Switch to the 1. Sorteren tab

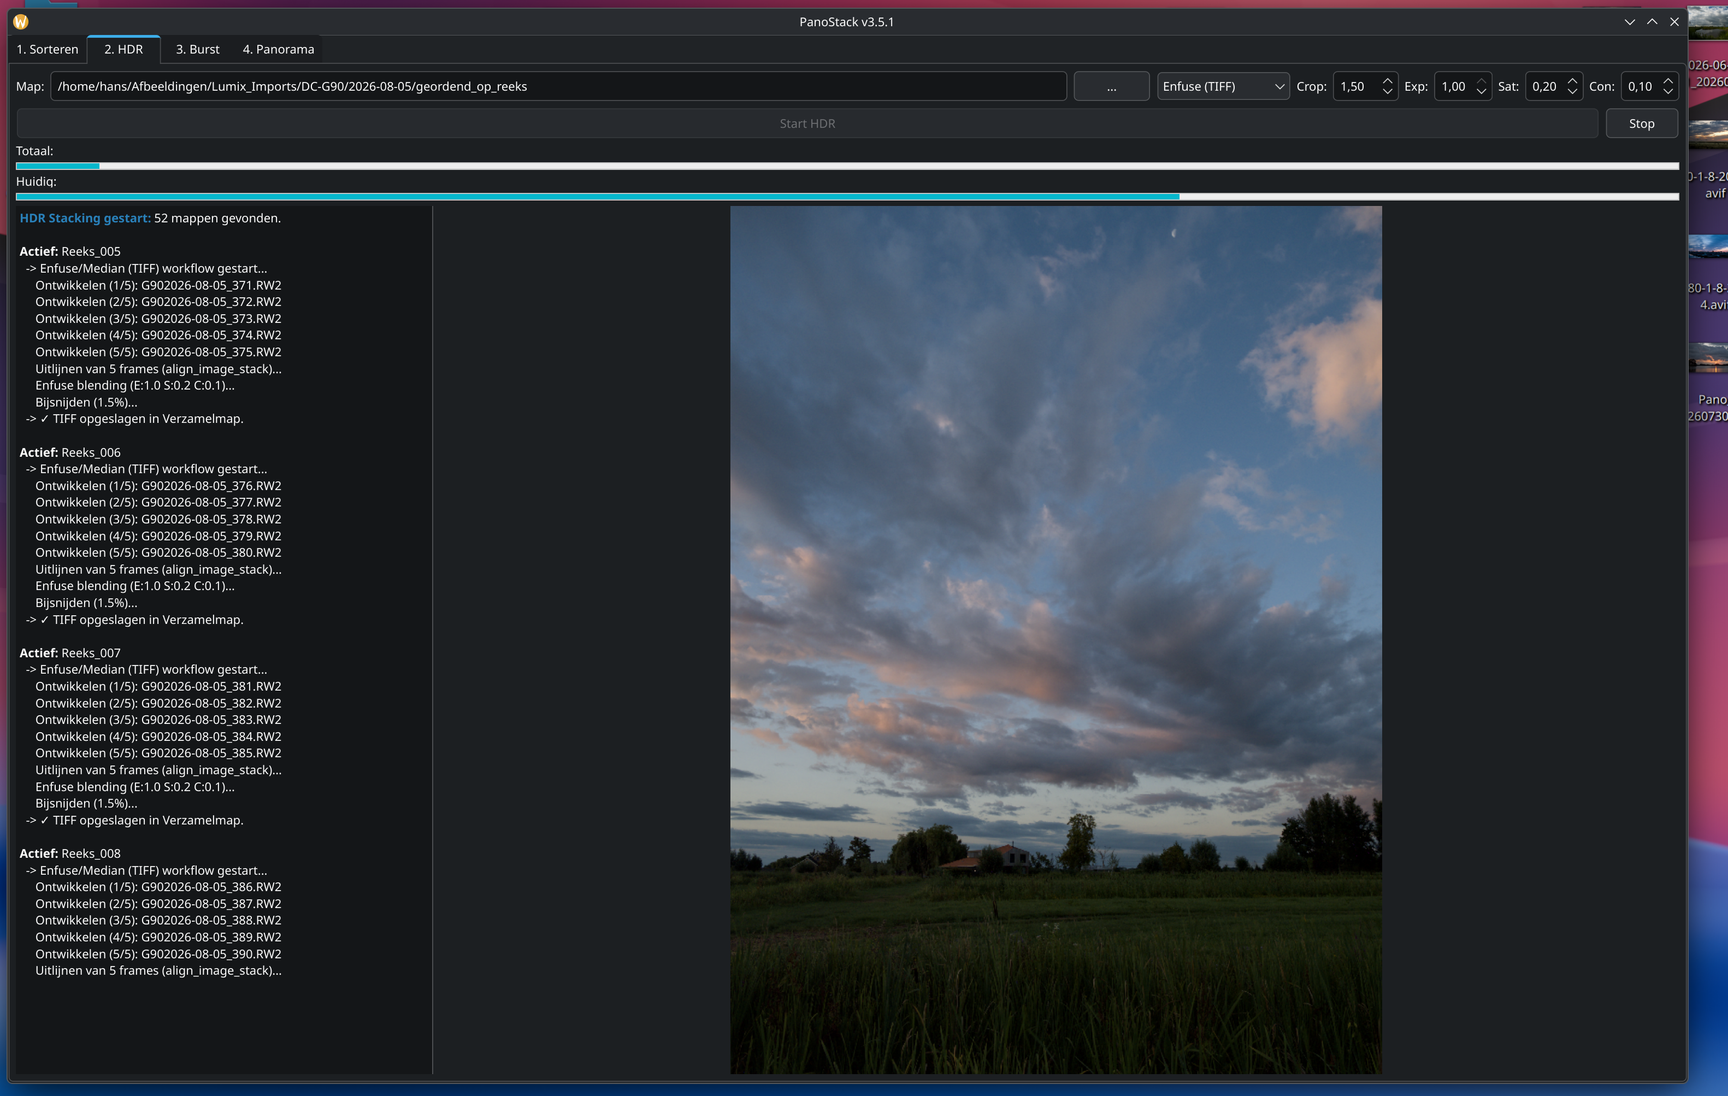[x=48, y=50]
